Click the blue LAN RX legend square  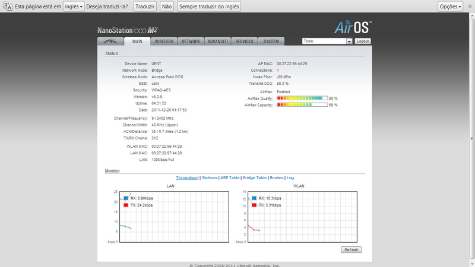pyautogui.click(x=126, y=198)
